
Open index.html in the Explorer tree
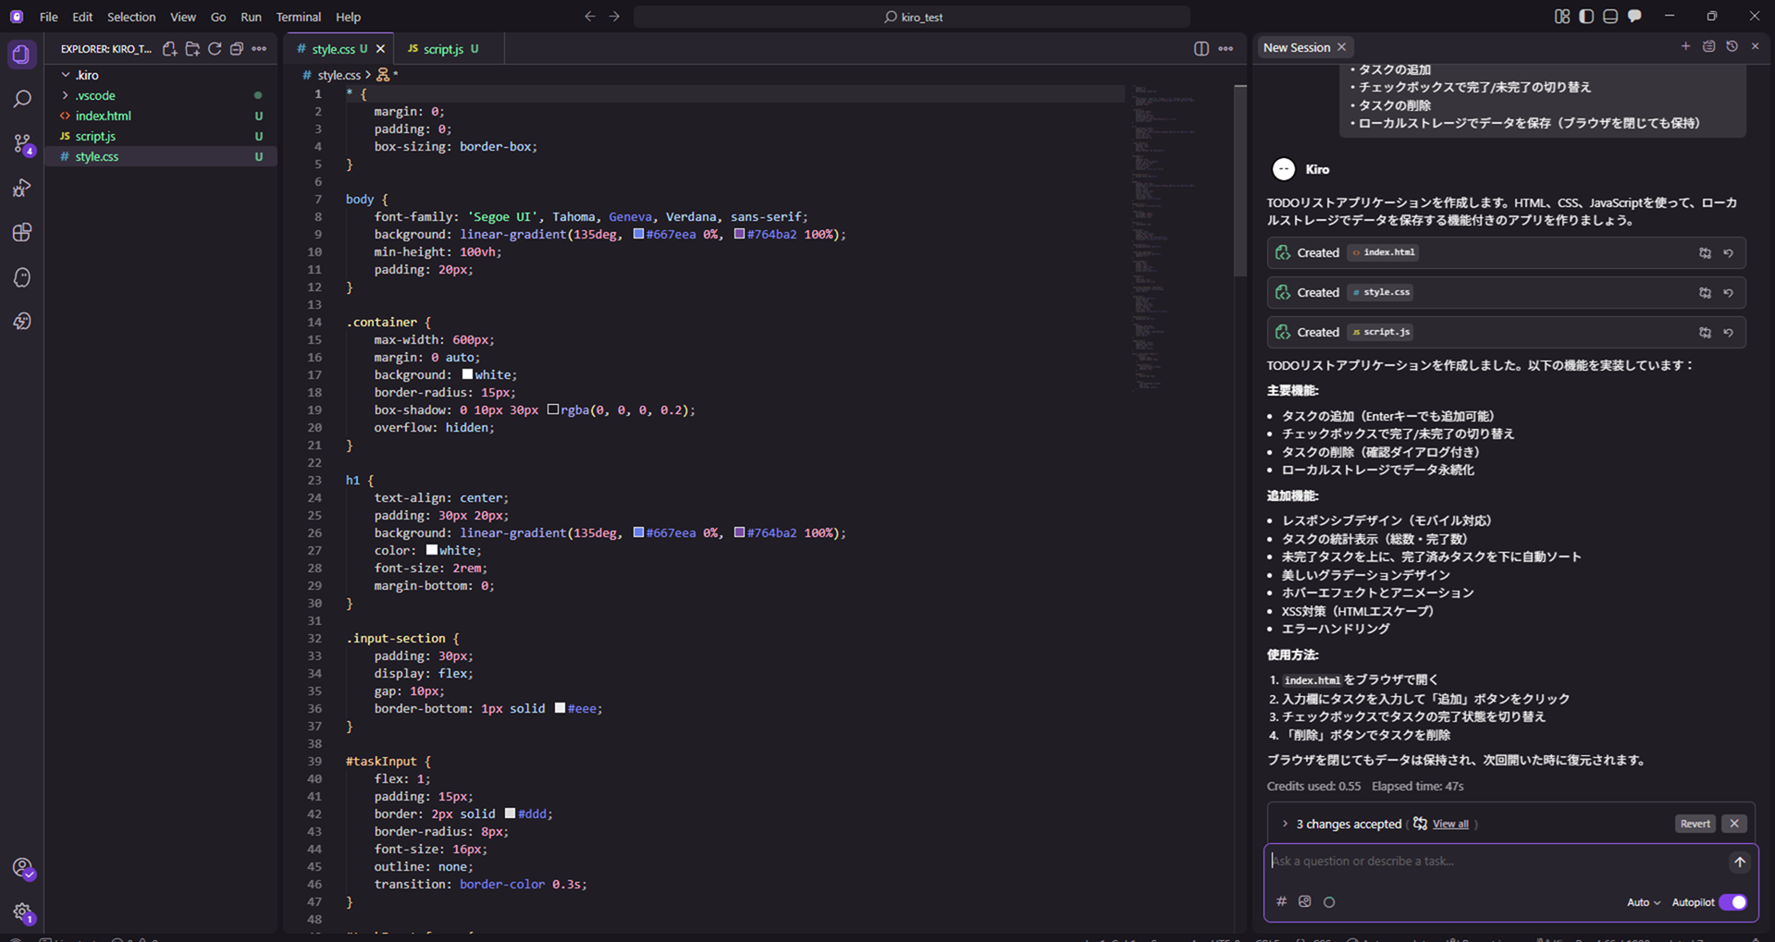(103, 116)
